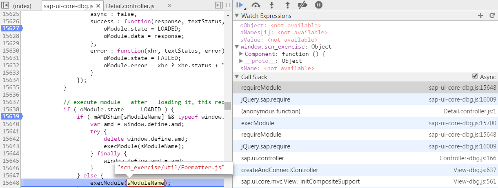Open Detail.controller.js:1 source link
The width and height of the screenshot is (498, 188).
click(470, 111)
